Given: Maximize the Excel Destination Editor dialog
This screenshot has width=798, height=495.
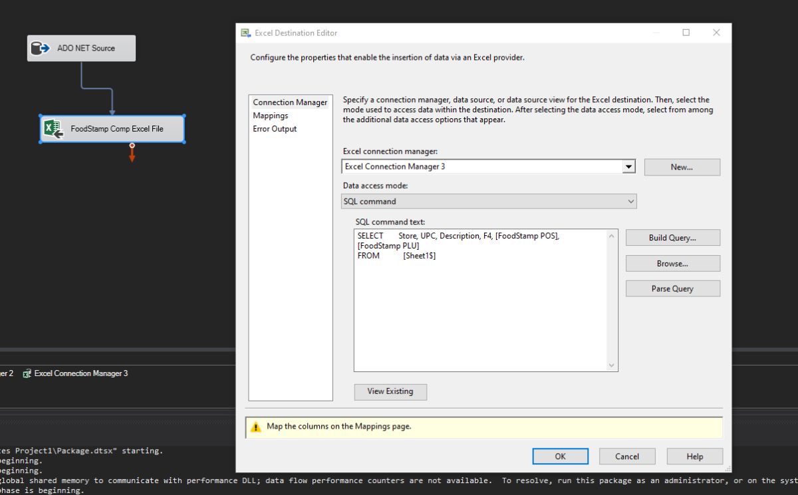Looking at the screenshot, I should point(686,33).
